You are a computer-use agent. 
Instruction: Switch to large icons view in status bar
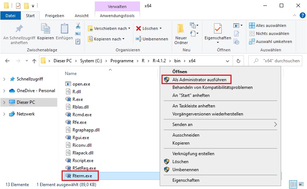coord(301,184)
